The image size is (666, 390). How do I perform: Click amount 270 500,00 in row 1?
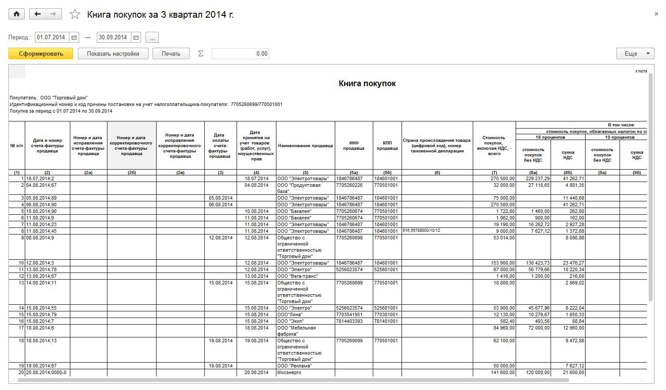(494, 178)
